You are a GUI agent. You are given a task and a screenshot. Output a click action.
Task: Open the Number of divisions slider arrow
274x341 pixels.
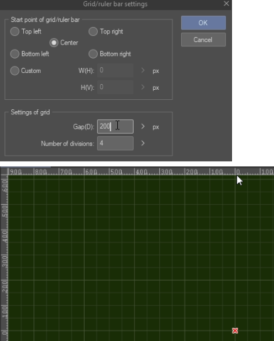[x=143, y=143]
